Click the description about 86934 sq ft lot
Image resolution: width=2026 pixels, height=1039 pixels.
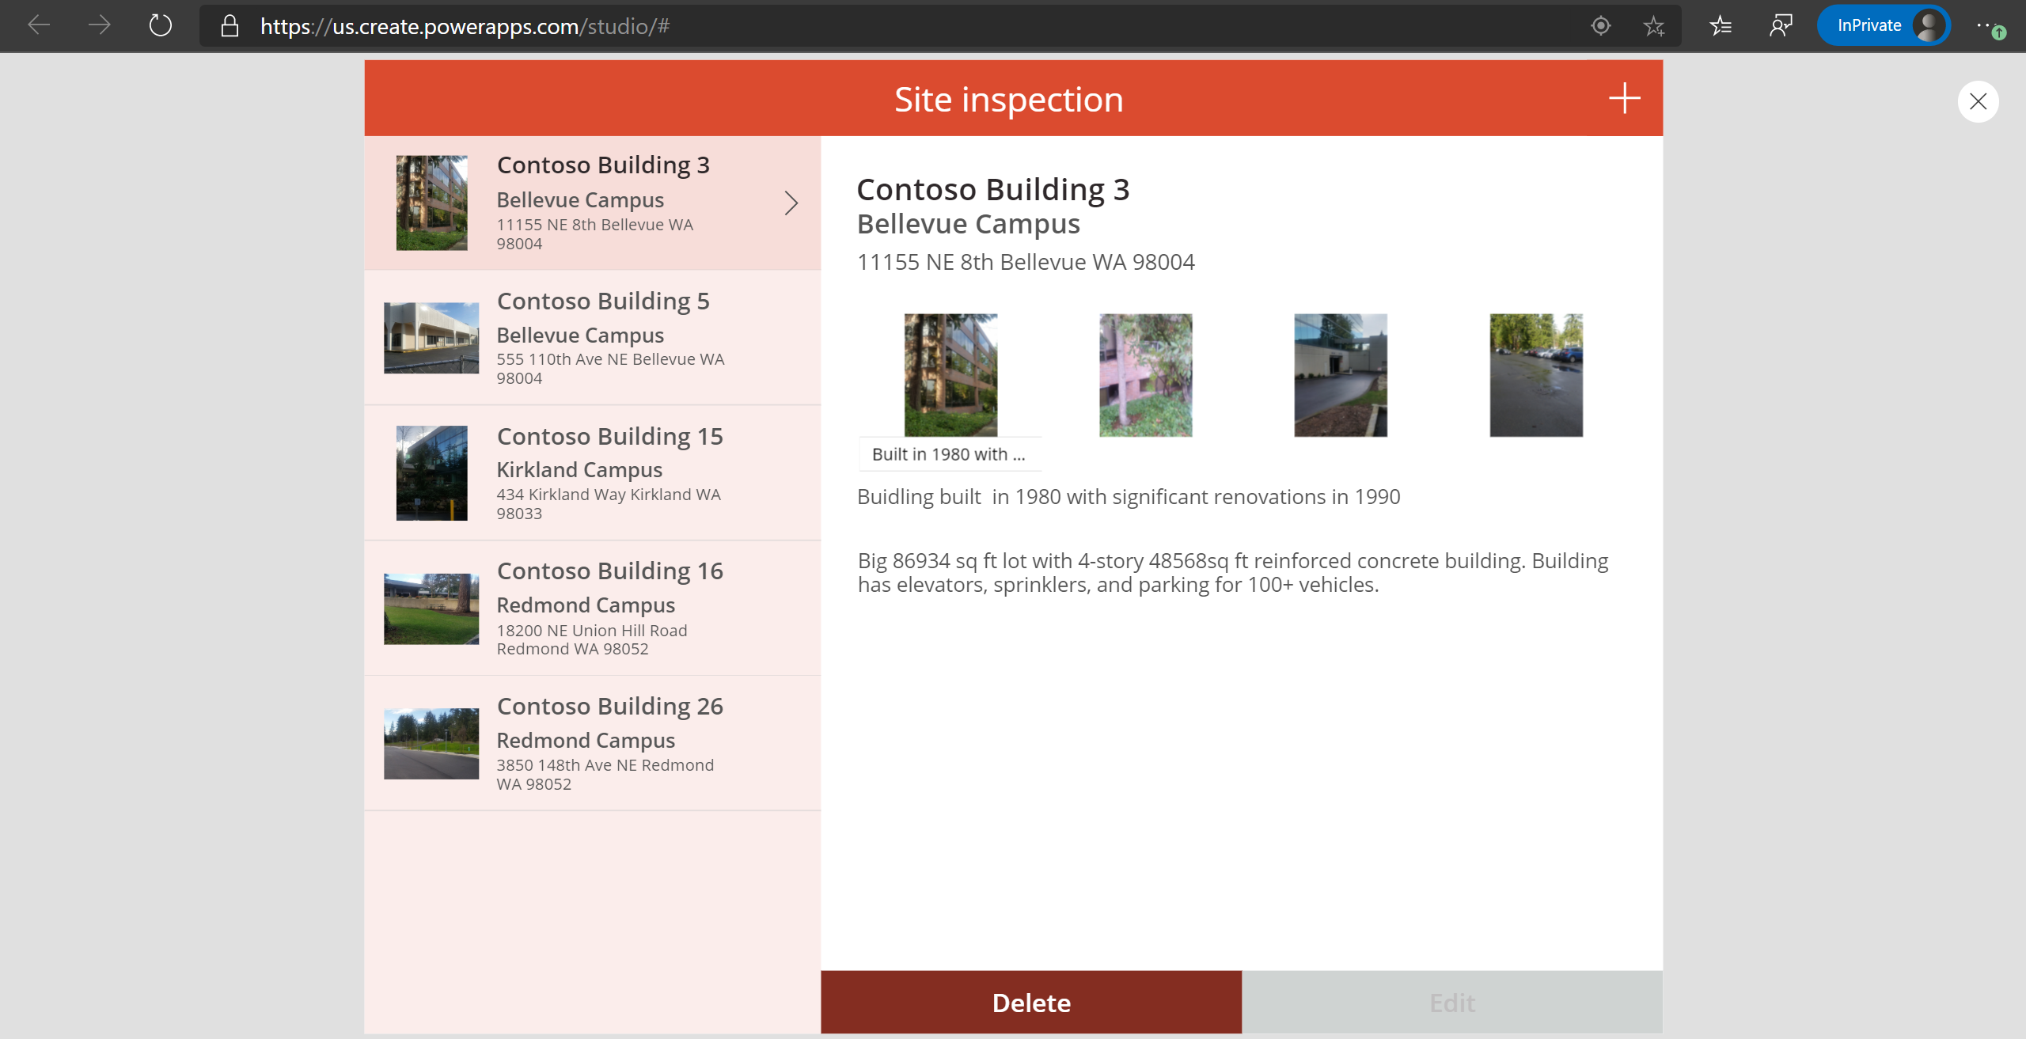1233,573
